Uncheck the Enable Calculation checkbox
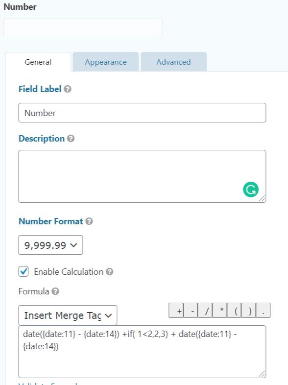288x385 pixels. (x=24, y=271)
